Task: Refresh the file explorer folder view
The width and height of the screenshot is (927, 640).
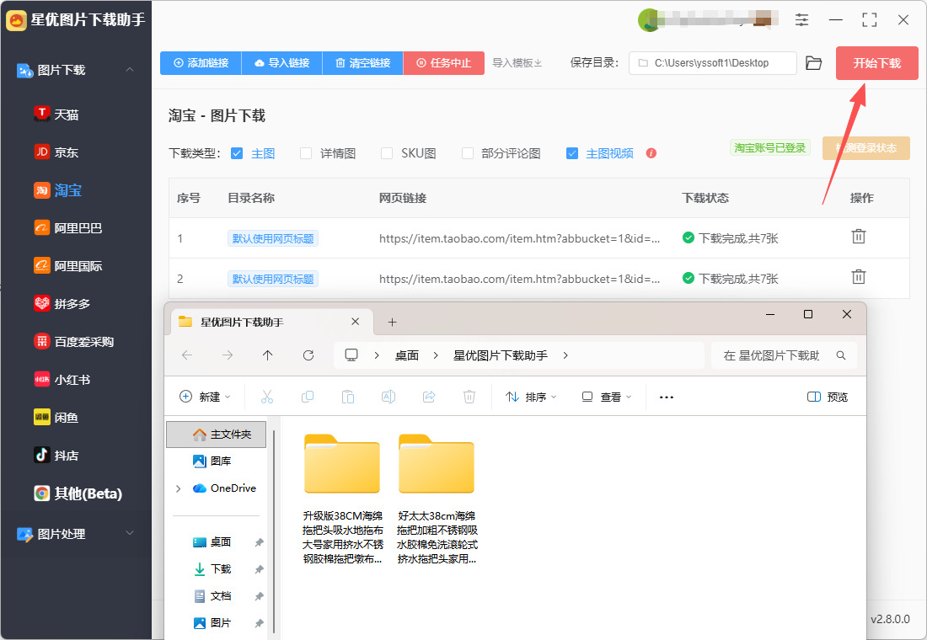Action: click(308, 355)
